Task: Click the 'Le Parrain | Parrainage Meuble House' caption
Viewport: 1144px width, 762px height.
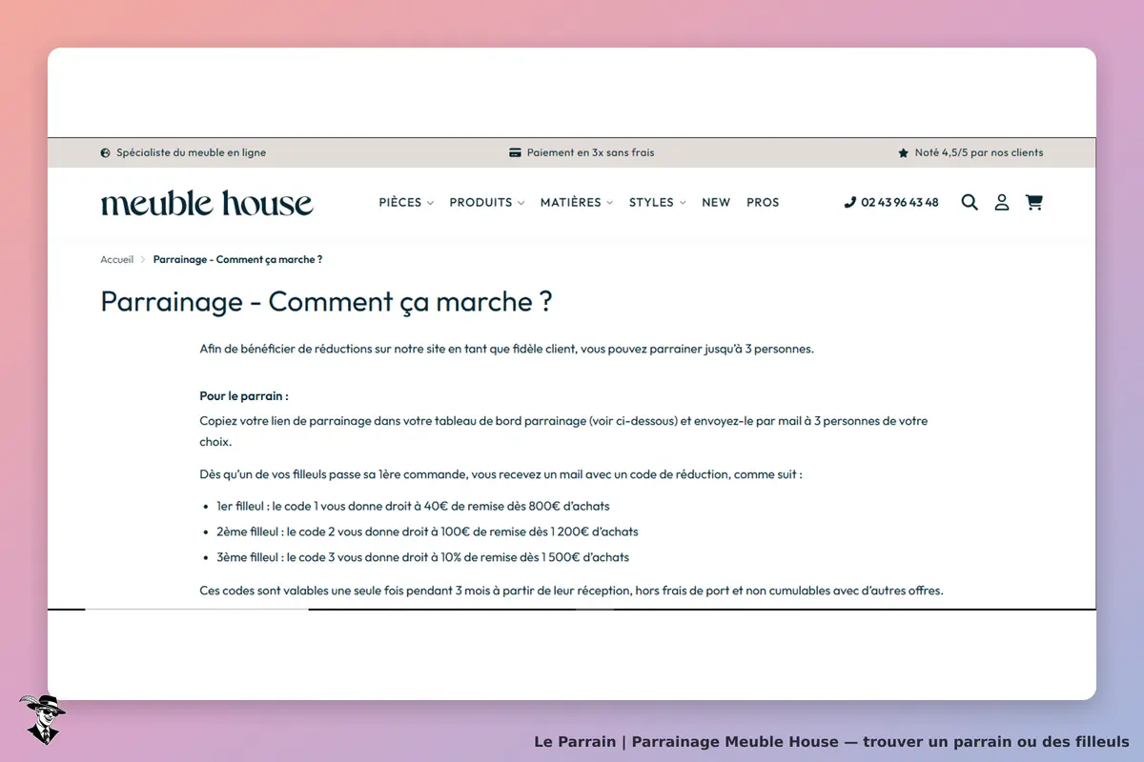Action: pyautogui.click(x=831, y=741)
